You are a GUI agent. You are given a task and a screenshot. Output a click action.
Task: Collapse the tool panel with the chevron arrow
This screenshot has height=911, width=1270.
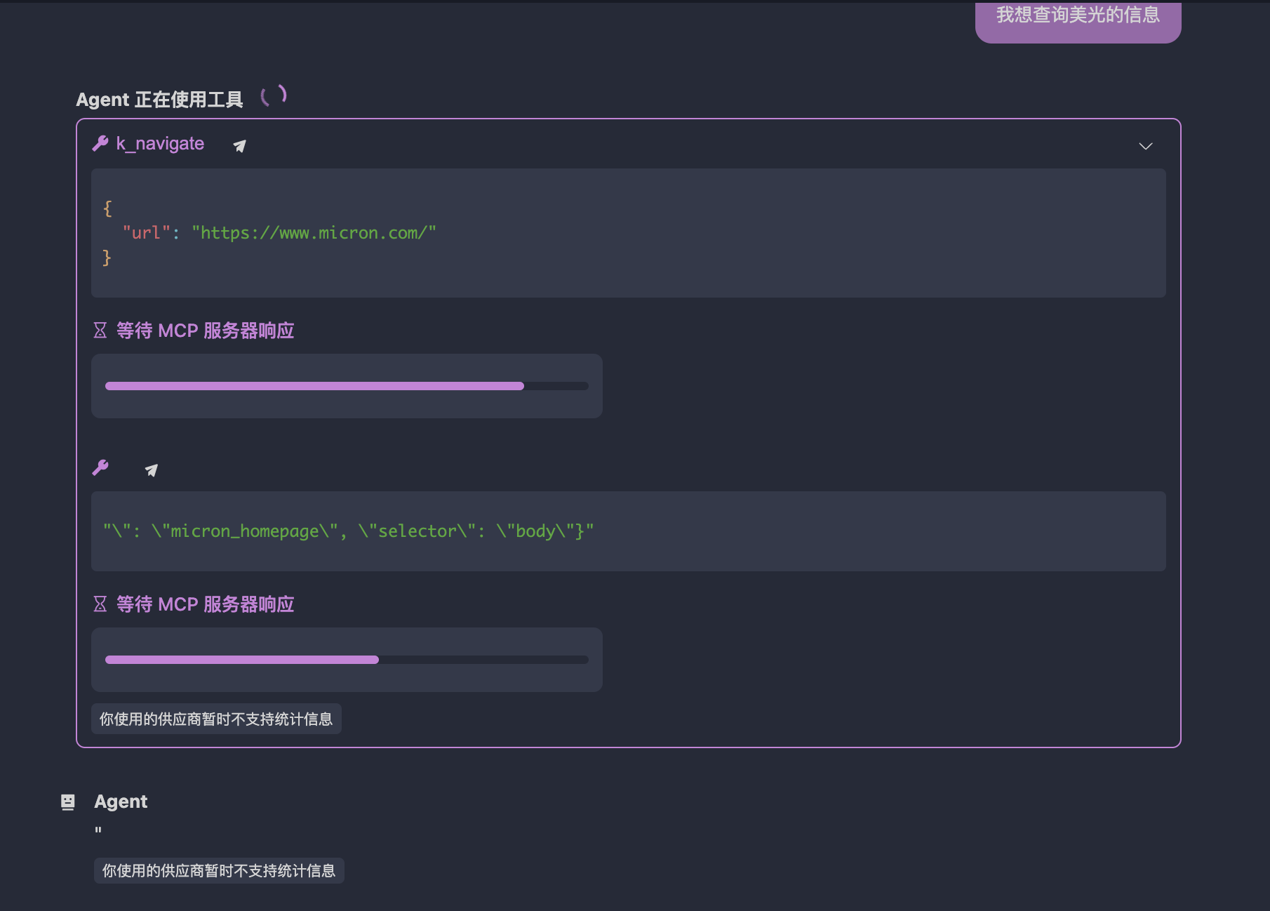coord(1145,146)
